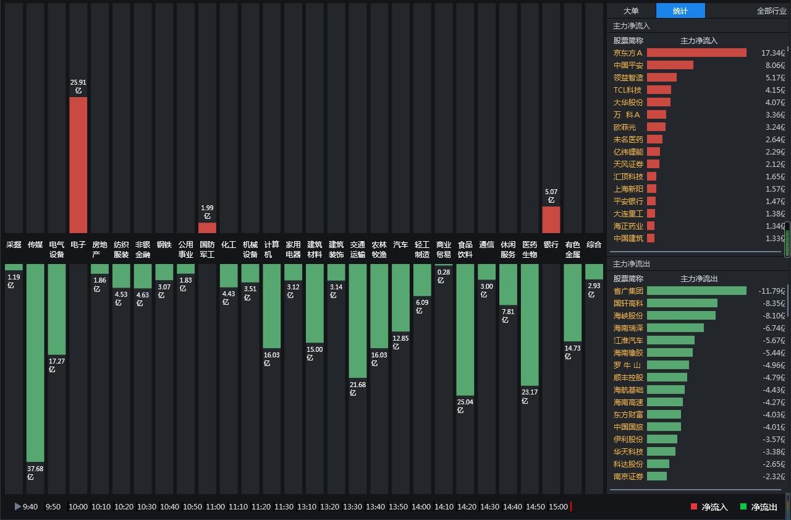Switch to the 大单 tab

pos(631,11)
